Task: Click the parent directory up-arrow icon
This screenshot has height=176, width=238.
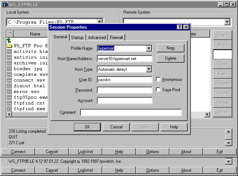Action: pyautogui.click(x=9, y=40)
